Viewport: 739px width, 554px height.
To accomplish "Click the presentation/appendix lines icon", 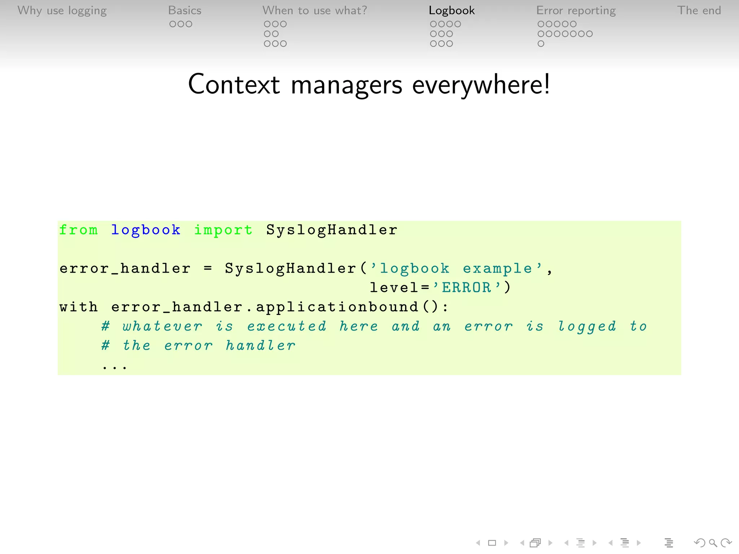I will (669, 542).
